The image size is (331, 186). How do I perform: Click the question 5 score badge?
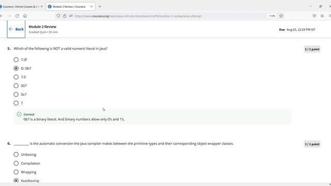click(x=312, y=49)
